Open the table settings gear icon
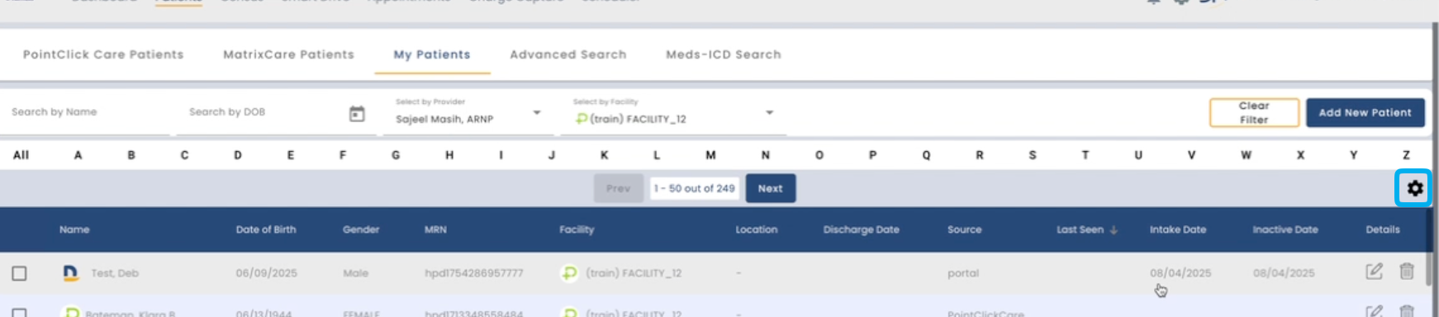Image resolution: width=1439 pixels, height=317 pixels. [x=1414, y=188]
